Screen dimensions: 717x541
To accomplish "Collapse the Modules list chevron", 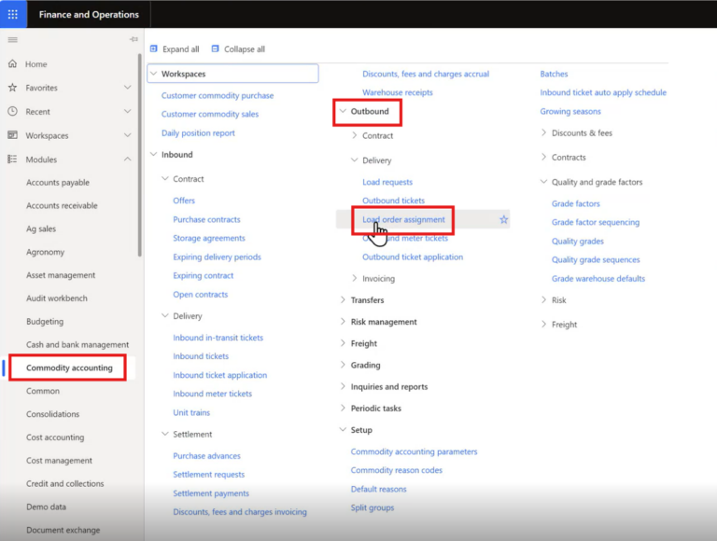I will click(x=128, y=160).
